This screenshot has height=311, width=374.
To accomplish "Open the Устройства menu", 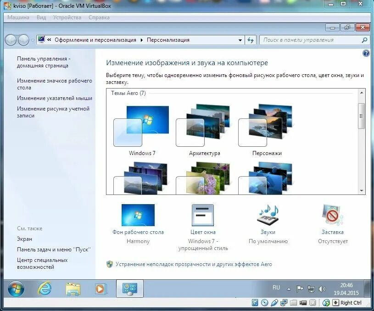I will (67, 17).
